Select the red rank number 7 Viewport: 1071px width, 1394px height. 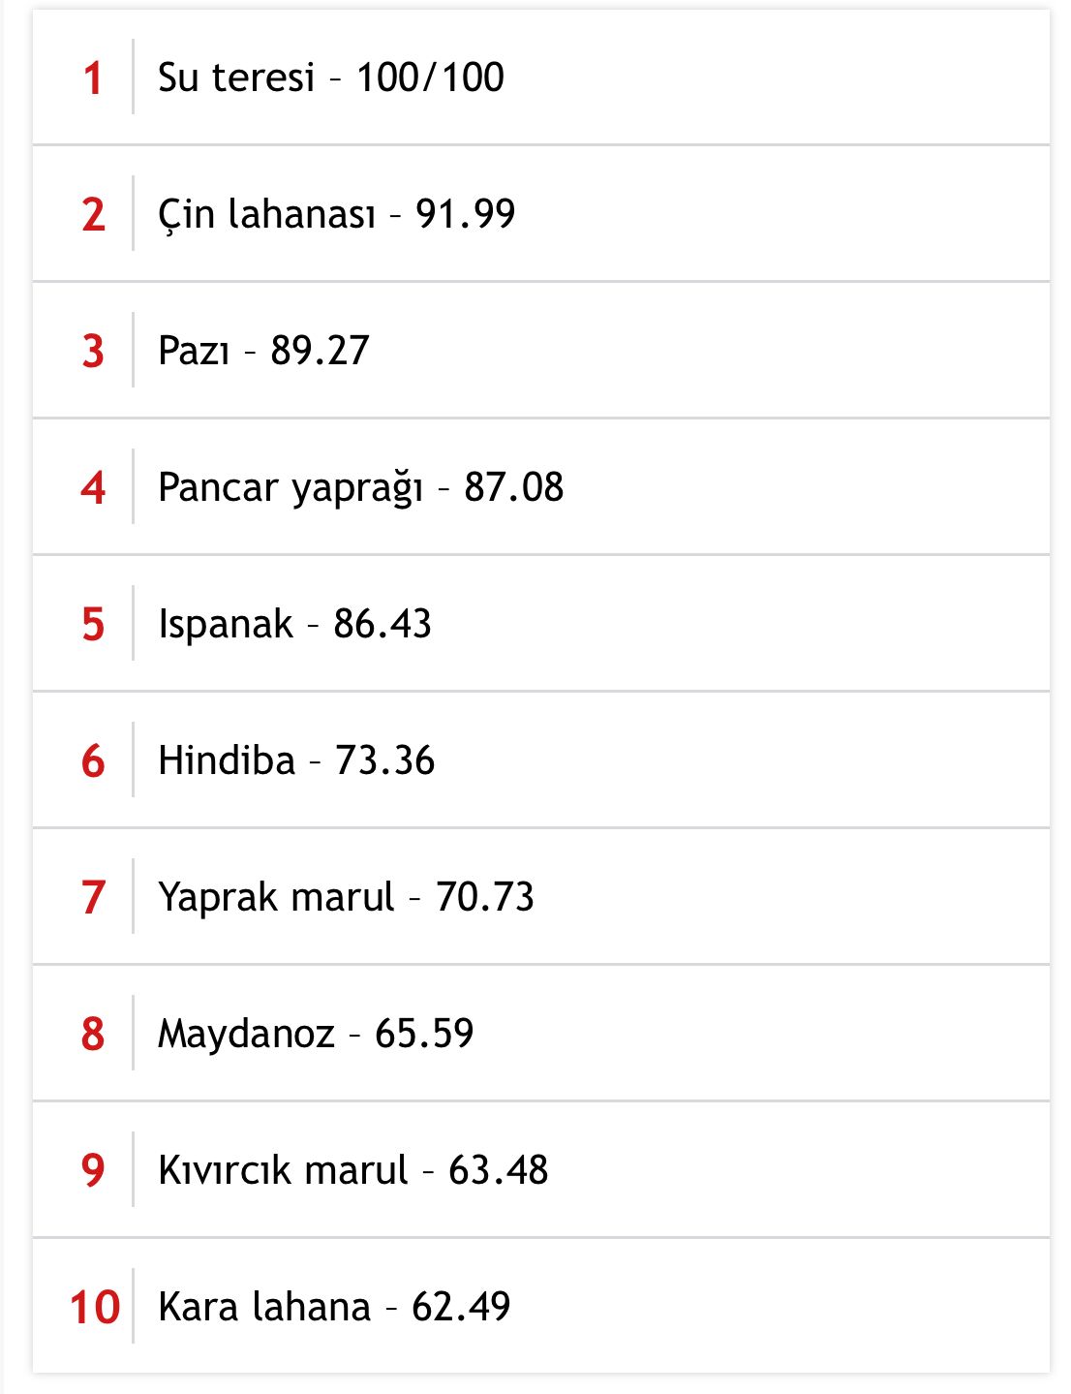point(93,898)
